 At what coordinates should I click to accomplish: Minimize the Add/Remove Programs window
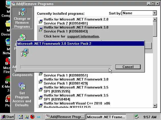(149, 4)
